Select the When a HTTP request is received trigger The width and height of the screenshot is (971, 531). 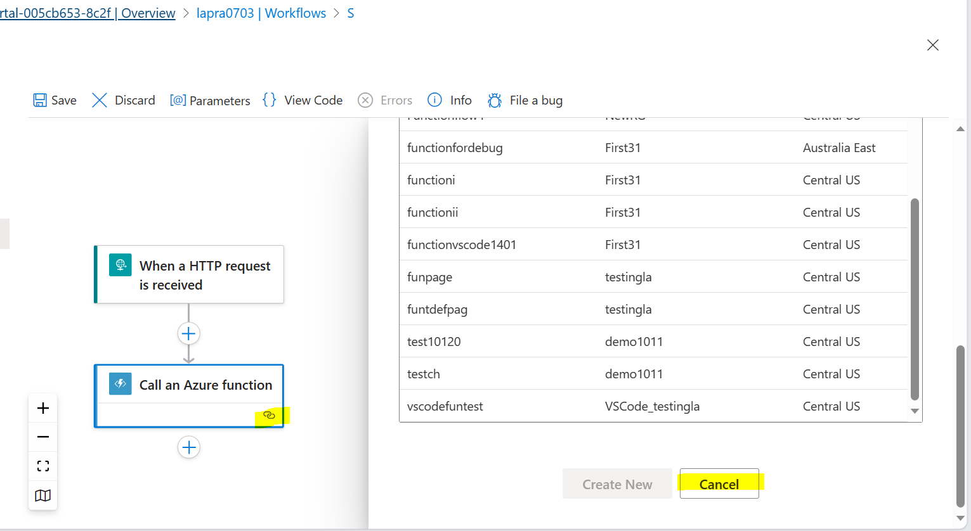point(188,274)
